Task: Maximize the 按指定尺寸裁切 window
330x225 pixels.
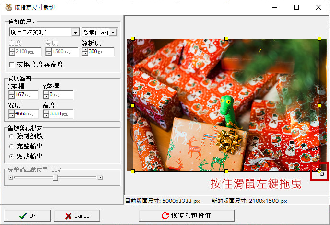Action: [x=296, y=7]
